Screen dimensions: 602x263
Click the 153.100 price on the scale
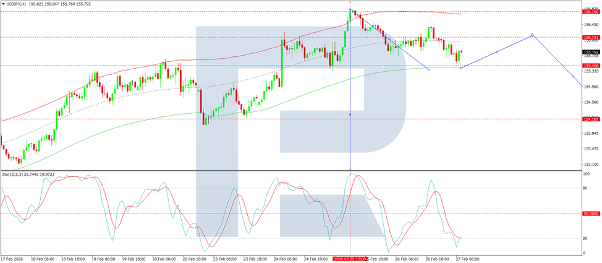point(590,164)
